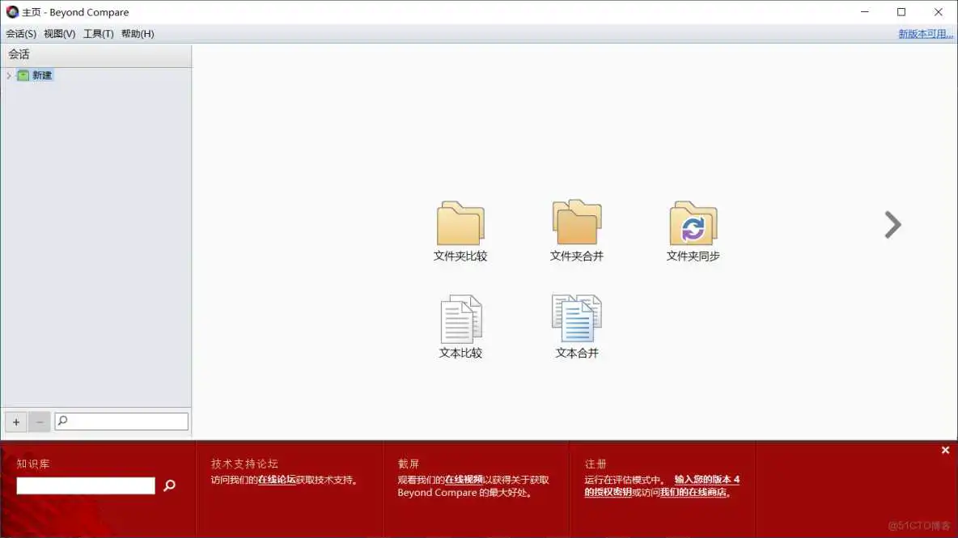Click the session filter magnifier icon

[62, 421]
